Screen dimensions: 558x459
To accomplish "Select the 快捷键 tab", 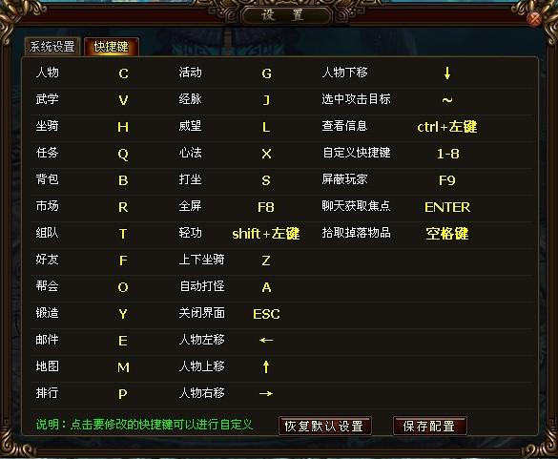I will coord(112,47).
